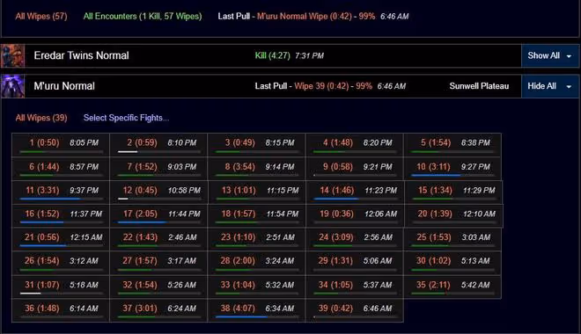Open wipe 10 (3:11) at 9:27 PM
Viewport: 581px width, 334px height.
point(452,169)
